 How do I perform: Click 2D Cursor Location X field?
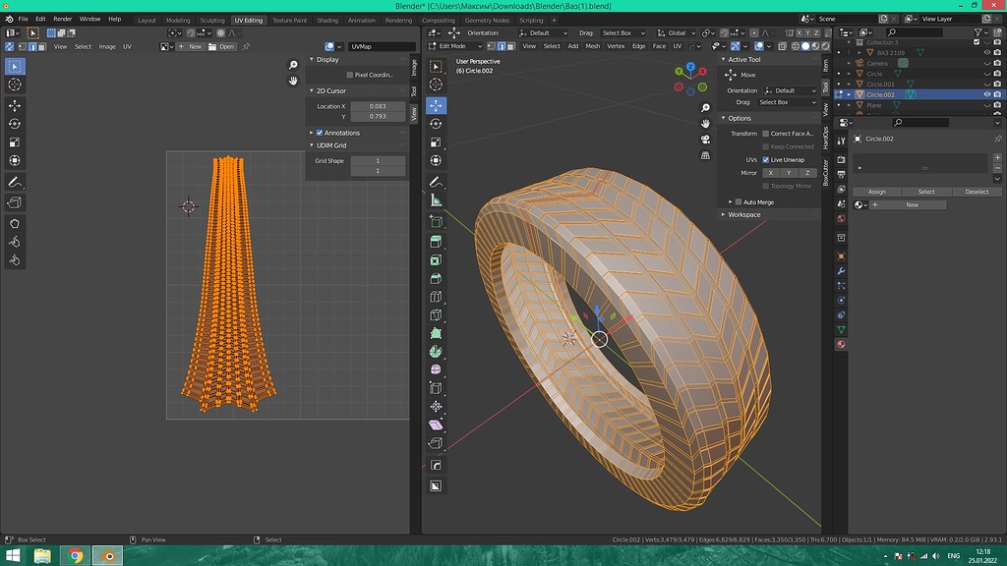pos(378,106)
